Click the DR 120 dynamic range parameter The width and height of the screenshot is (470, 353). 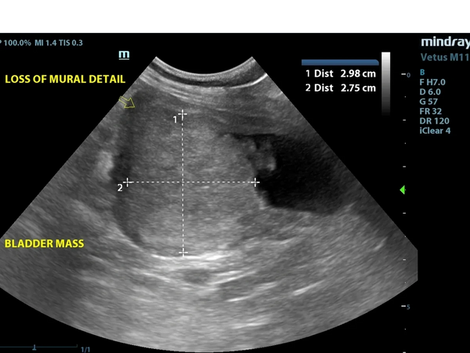click(x=432, y=121)
